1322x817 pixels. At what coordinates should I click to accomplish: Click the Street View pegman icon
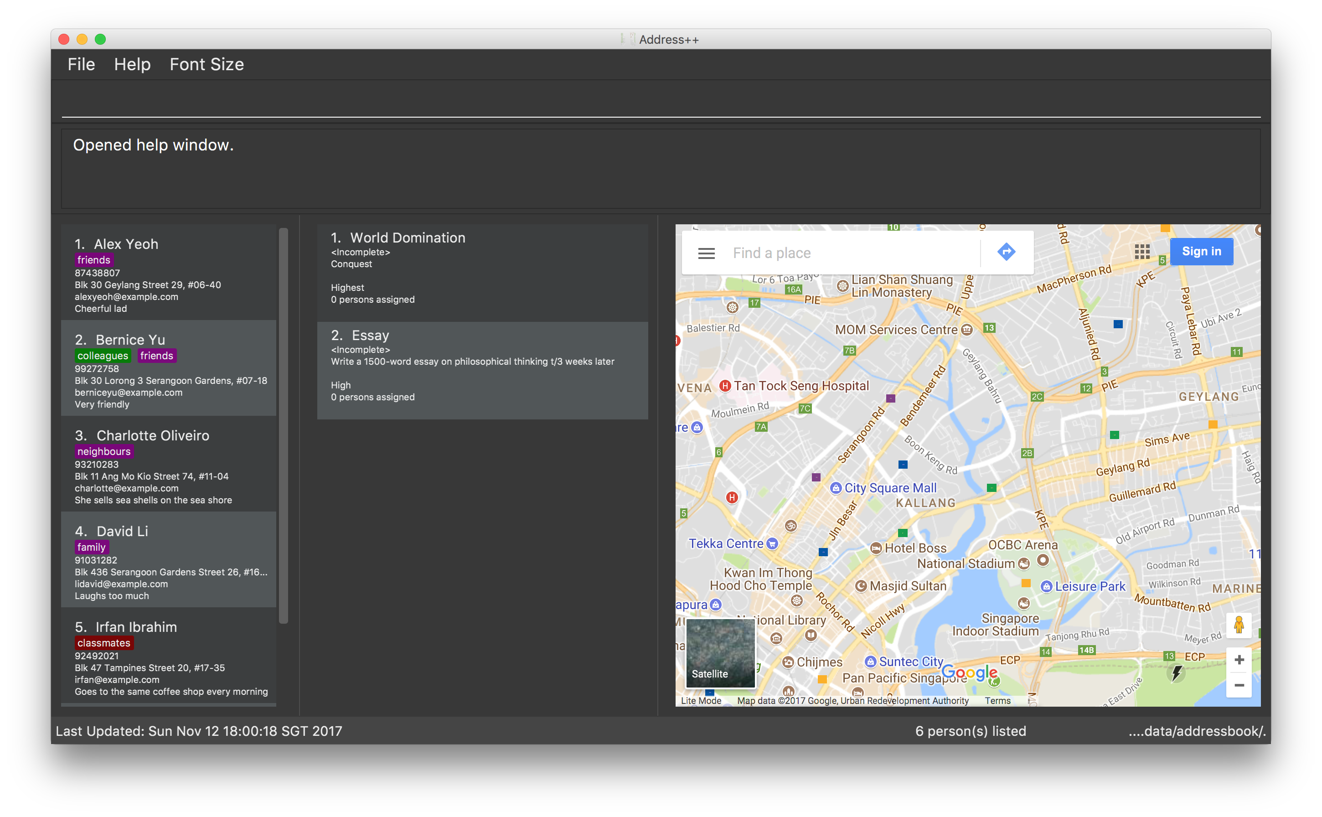coord(1239,625)
